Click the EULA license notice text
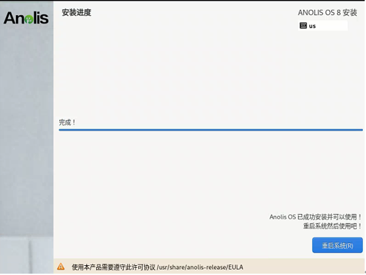 pos(157,267)
